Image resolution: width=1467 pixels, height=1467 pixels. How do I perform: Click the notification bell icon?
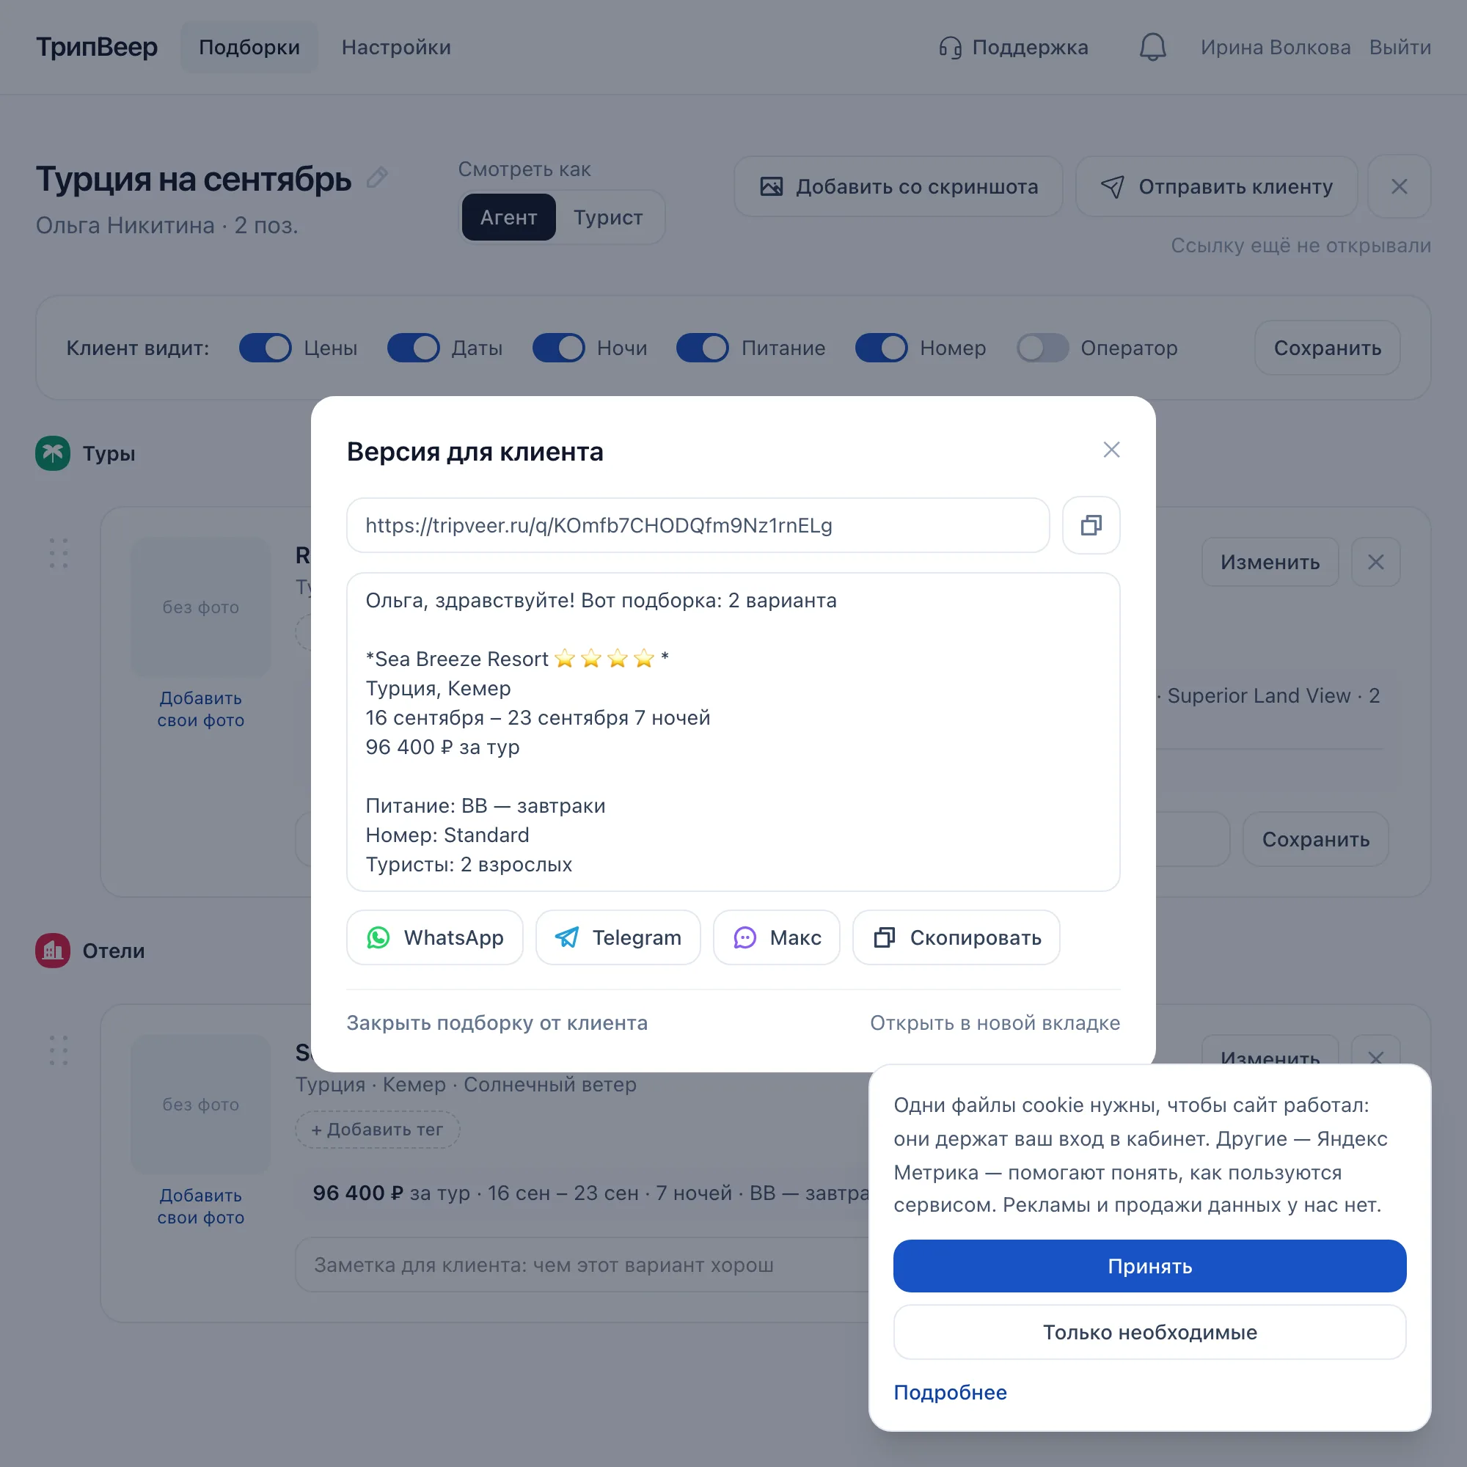pos(1152,47)
